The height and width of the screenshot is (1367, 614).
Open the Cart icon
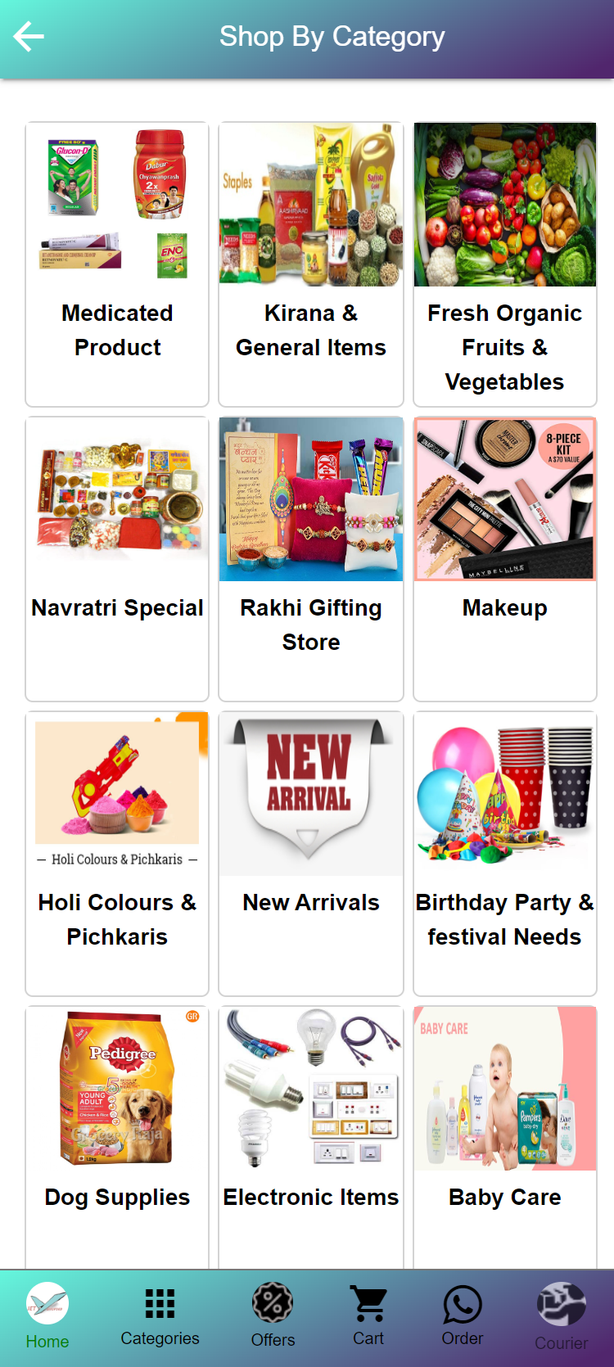point(368,1303)
